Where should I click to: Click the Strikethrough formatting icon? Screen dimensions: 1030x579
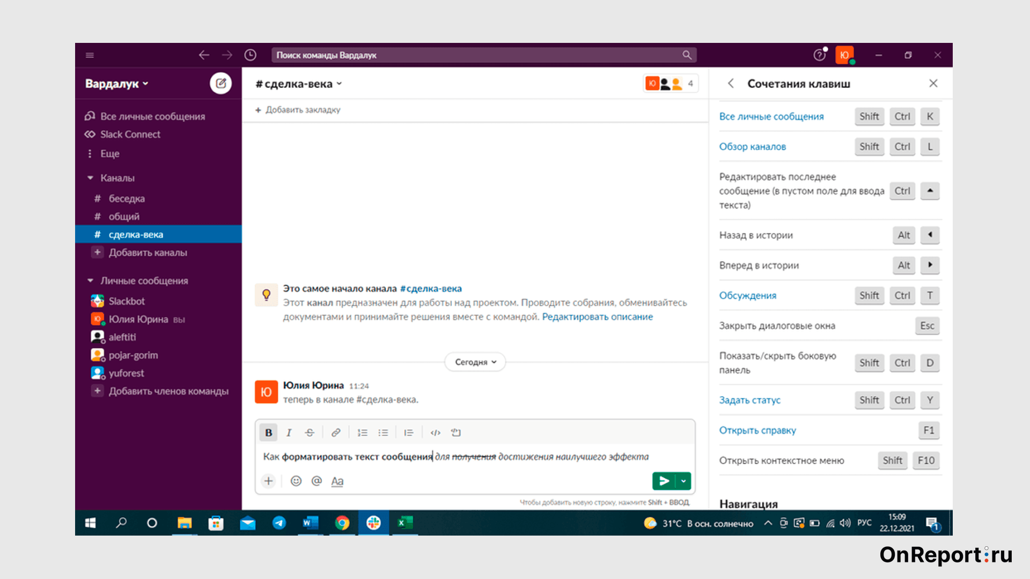[x=310, y=431]
